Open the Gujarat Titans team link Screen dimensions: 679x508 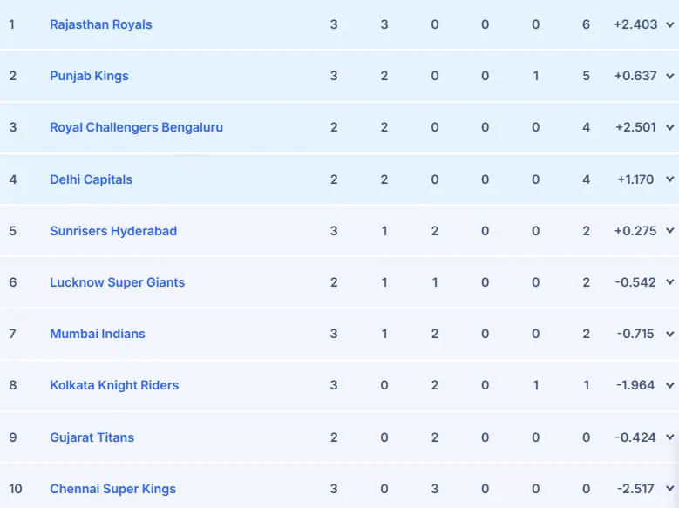(92, 437)
